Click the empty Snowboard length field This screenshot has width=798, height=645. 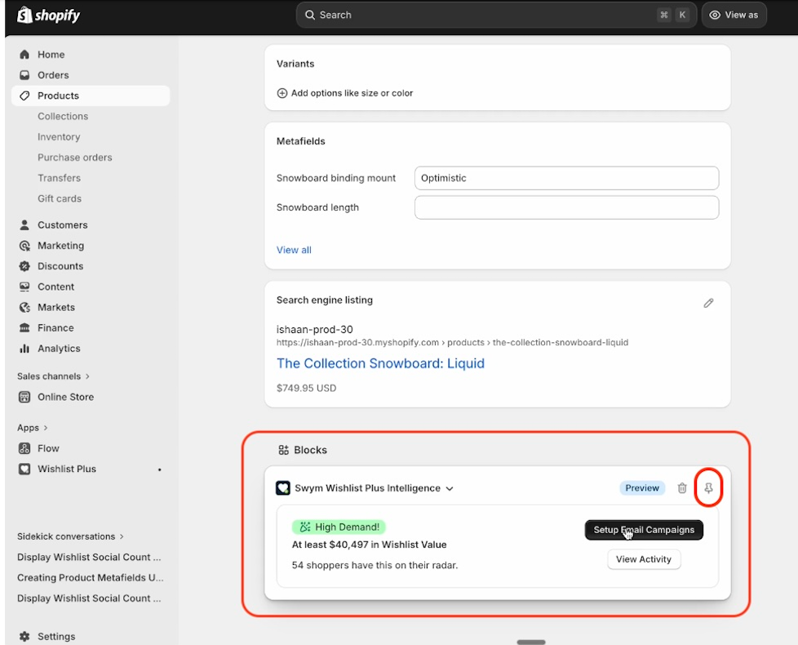566,207
